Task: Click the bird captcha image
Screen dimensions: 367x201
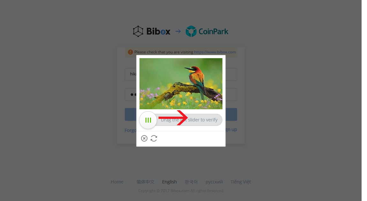Action: 181,84
